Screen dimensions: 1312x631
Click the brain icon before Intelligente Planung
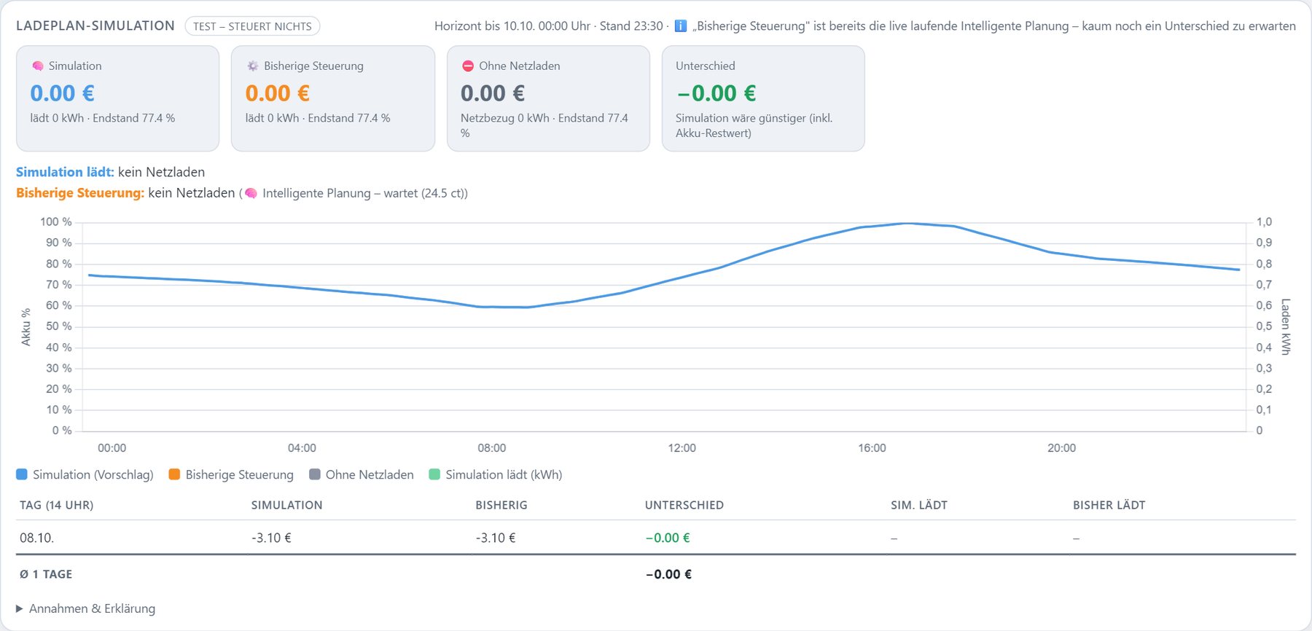[x=251, y=193]
